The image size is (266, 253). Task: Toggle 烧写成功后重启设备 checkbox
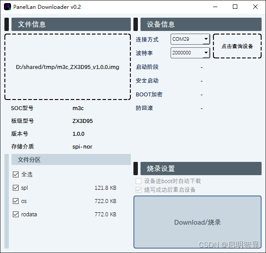(138, 190)
